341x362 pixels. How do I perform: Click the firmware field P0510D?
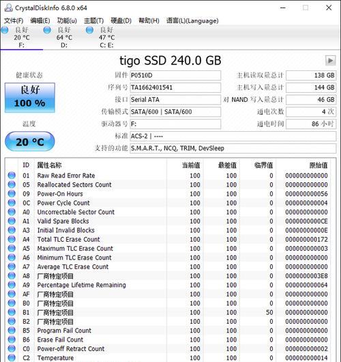[x=175, y=76]
